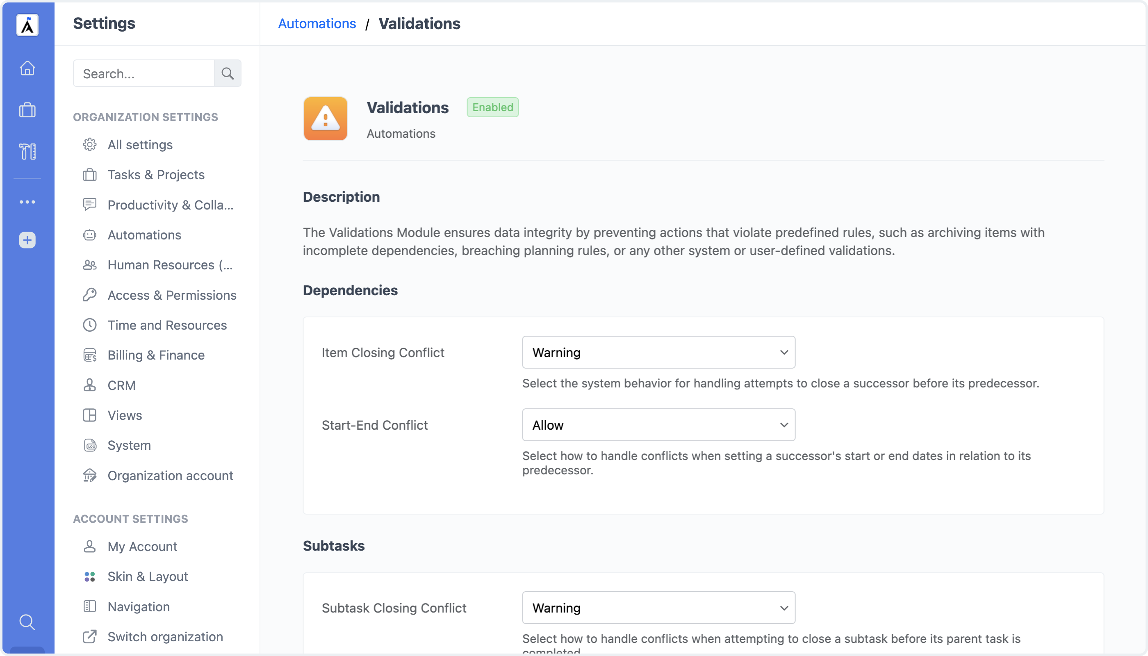
Task: Click the app logo in the top corner
Action: click(x=27, y=25)
